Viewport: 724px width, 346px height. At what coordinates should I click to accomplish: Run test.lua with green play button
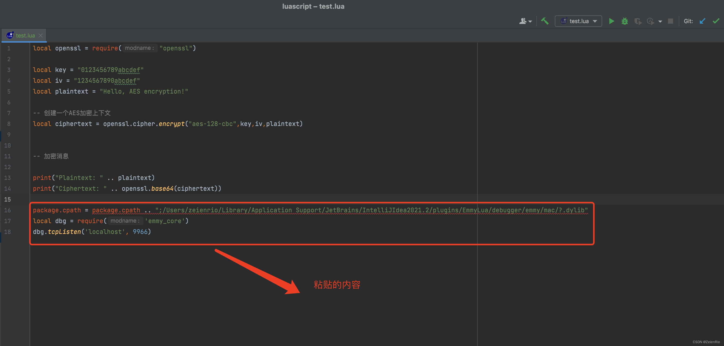pyautogui.click(x=611, y=21)
